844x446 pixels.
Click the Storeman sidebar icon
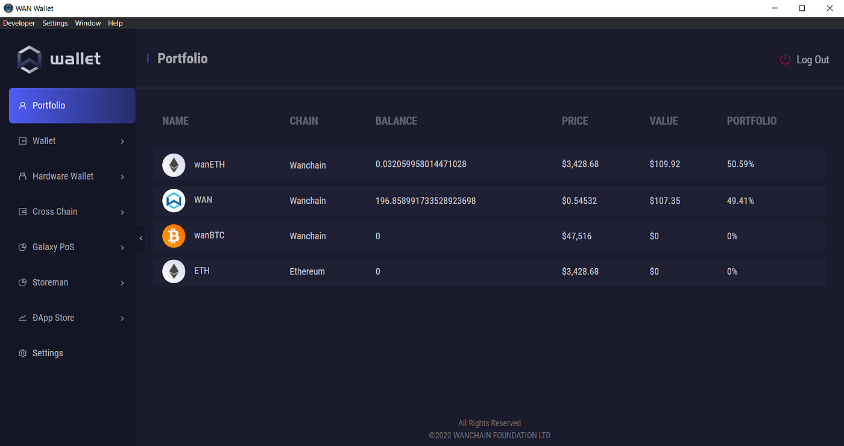(x=23, y=283)
